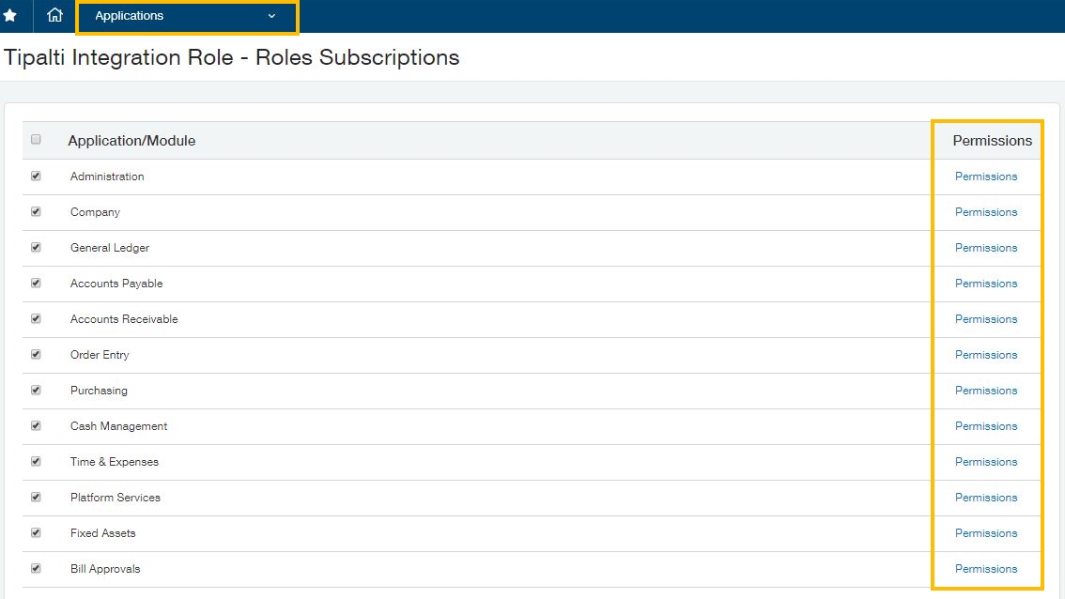The height and width of the screenshot is (599, 1065).
Task: Toggle the Company module checkbox
Action: tap(36, 211)
